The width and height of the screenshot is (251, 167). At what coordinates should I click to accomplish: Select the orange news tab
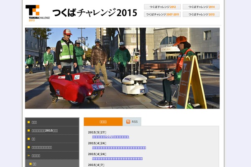pos(103,122)
